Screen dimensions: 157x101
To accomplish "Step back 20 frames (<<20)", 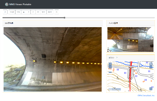I will [12, 12].
